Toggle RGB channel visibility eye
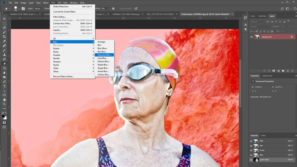Image resolution: width=297 pixels, height=167 pixels. click(251, 141)
